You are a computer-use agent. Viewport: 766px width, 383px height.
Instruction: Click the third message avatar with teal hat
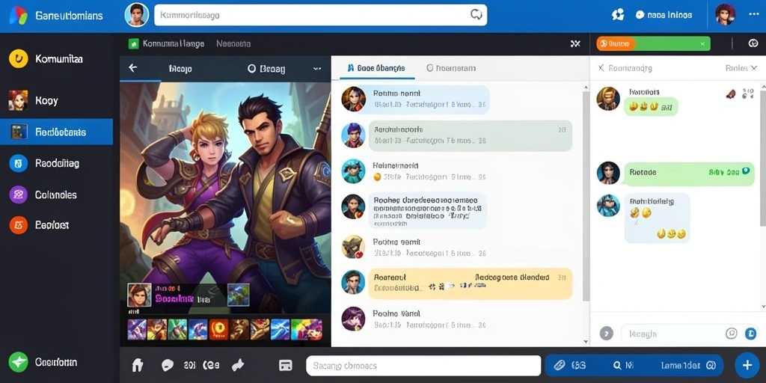(x=353, y=171)
